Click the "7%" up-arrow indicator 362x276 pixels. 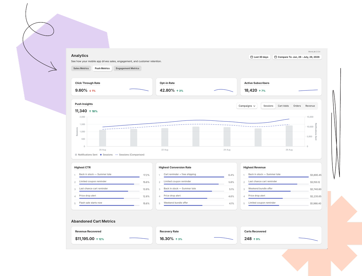point(262,91)
